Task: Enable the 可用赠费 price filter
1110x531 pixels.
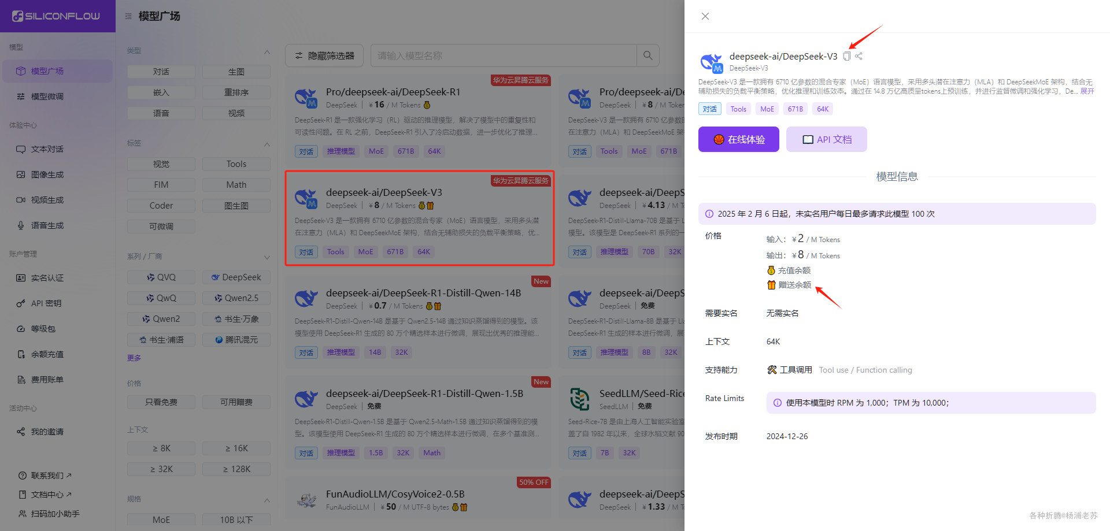Action: coord(236,402)
